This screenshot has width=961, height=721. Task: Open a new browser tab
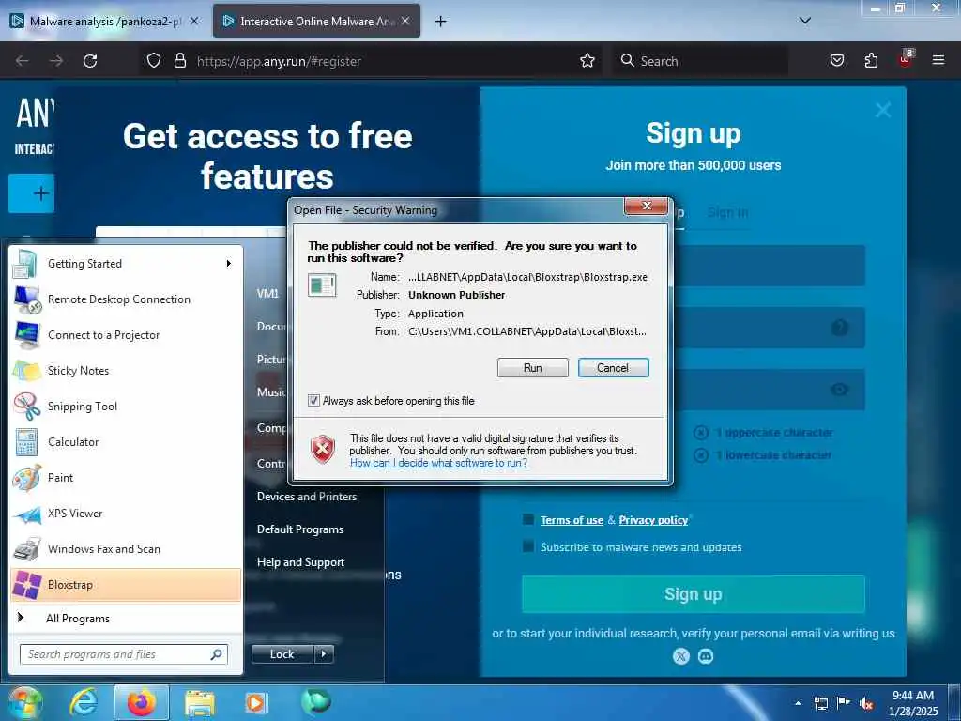(440, 22)
